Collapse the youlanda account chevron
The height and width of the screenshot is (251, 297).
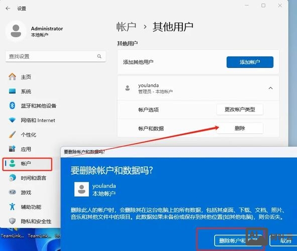(270, 88)
